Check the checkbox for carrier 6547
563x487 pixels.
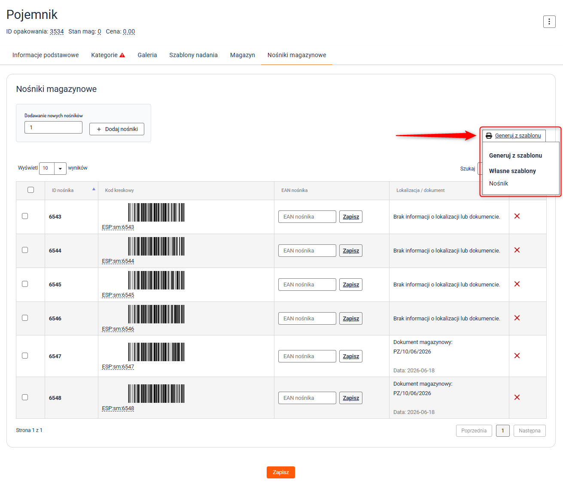click(25, 356)
